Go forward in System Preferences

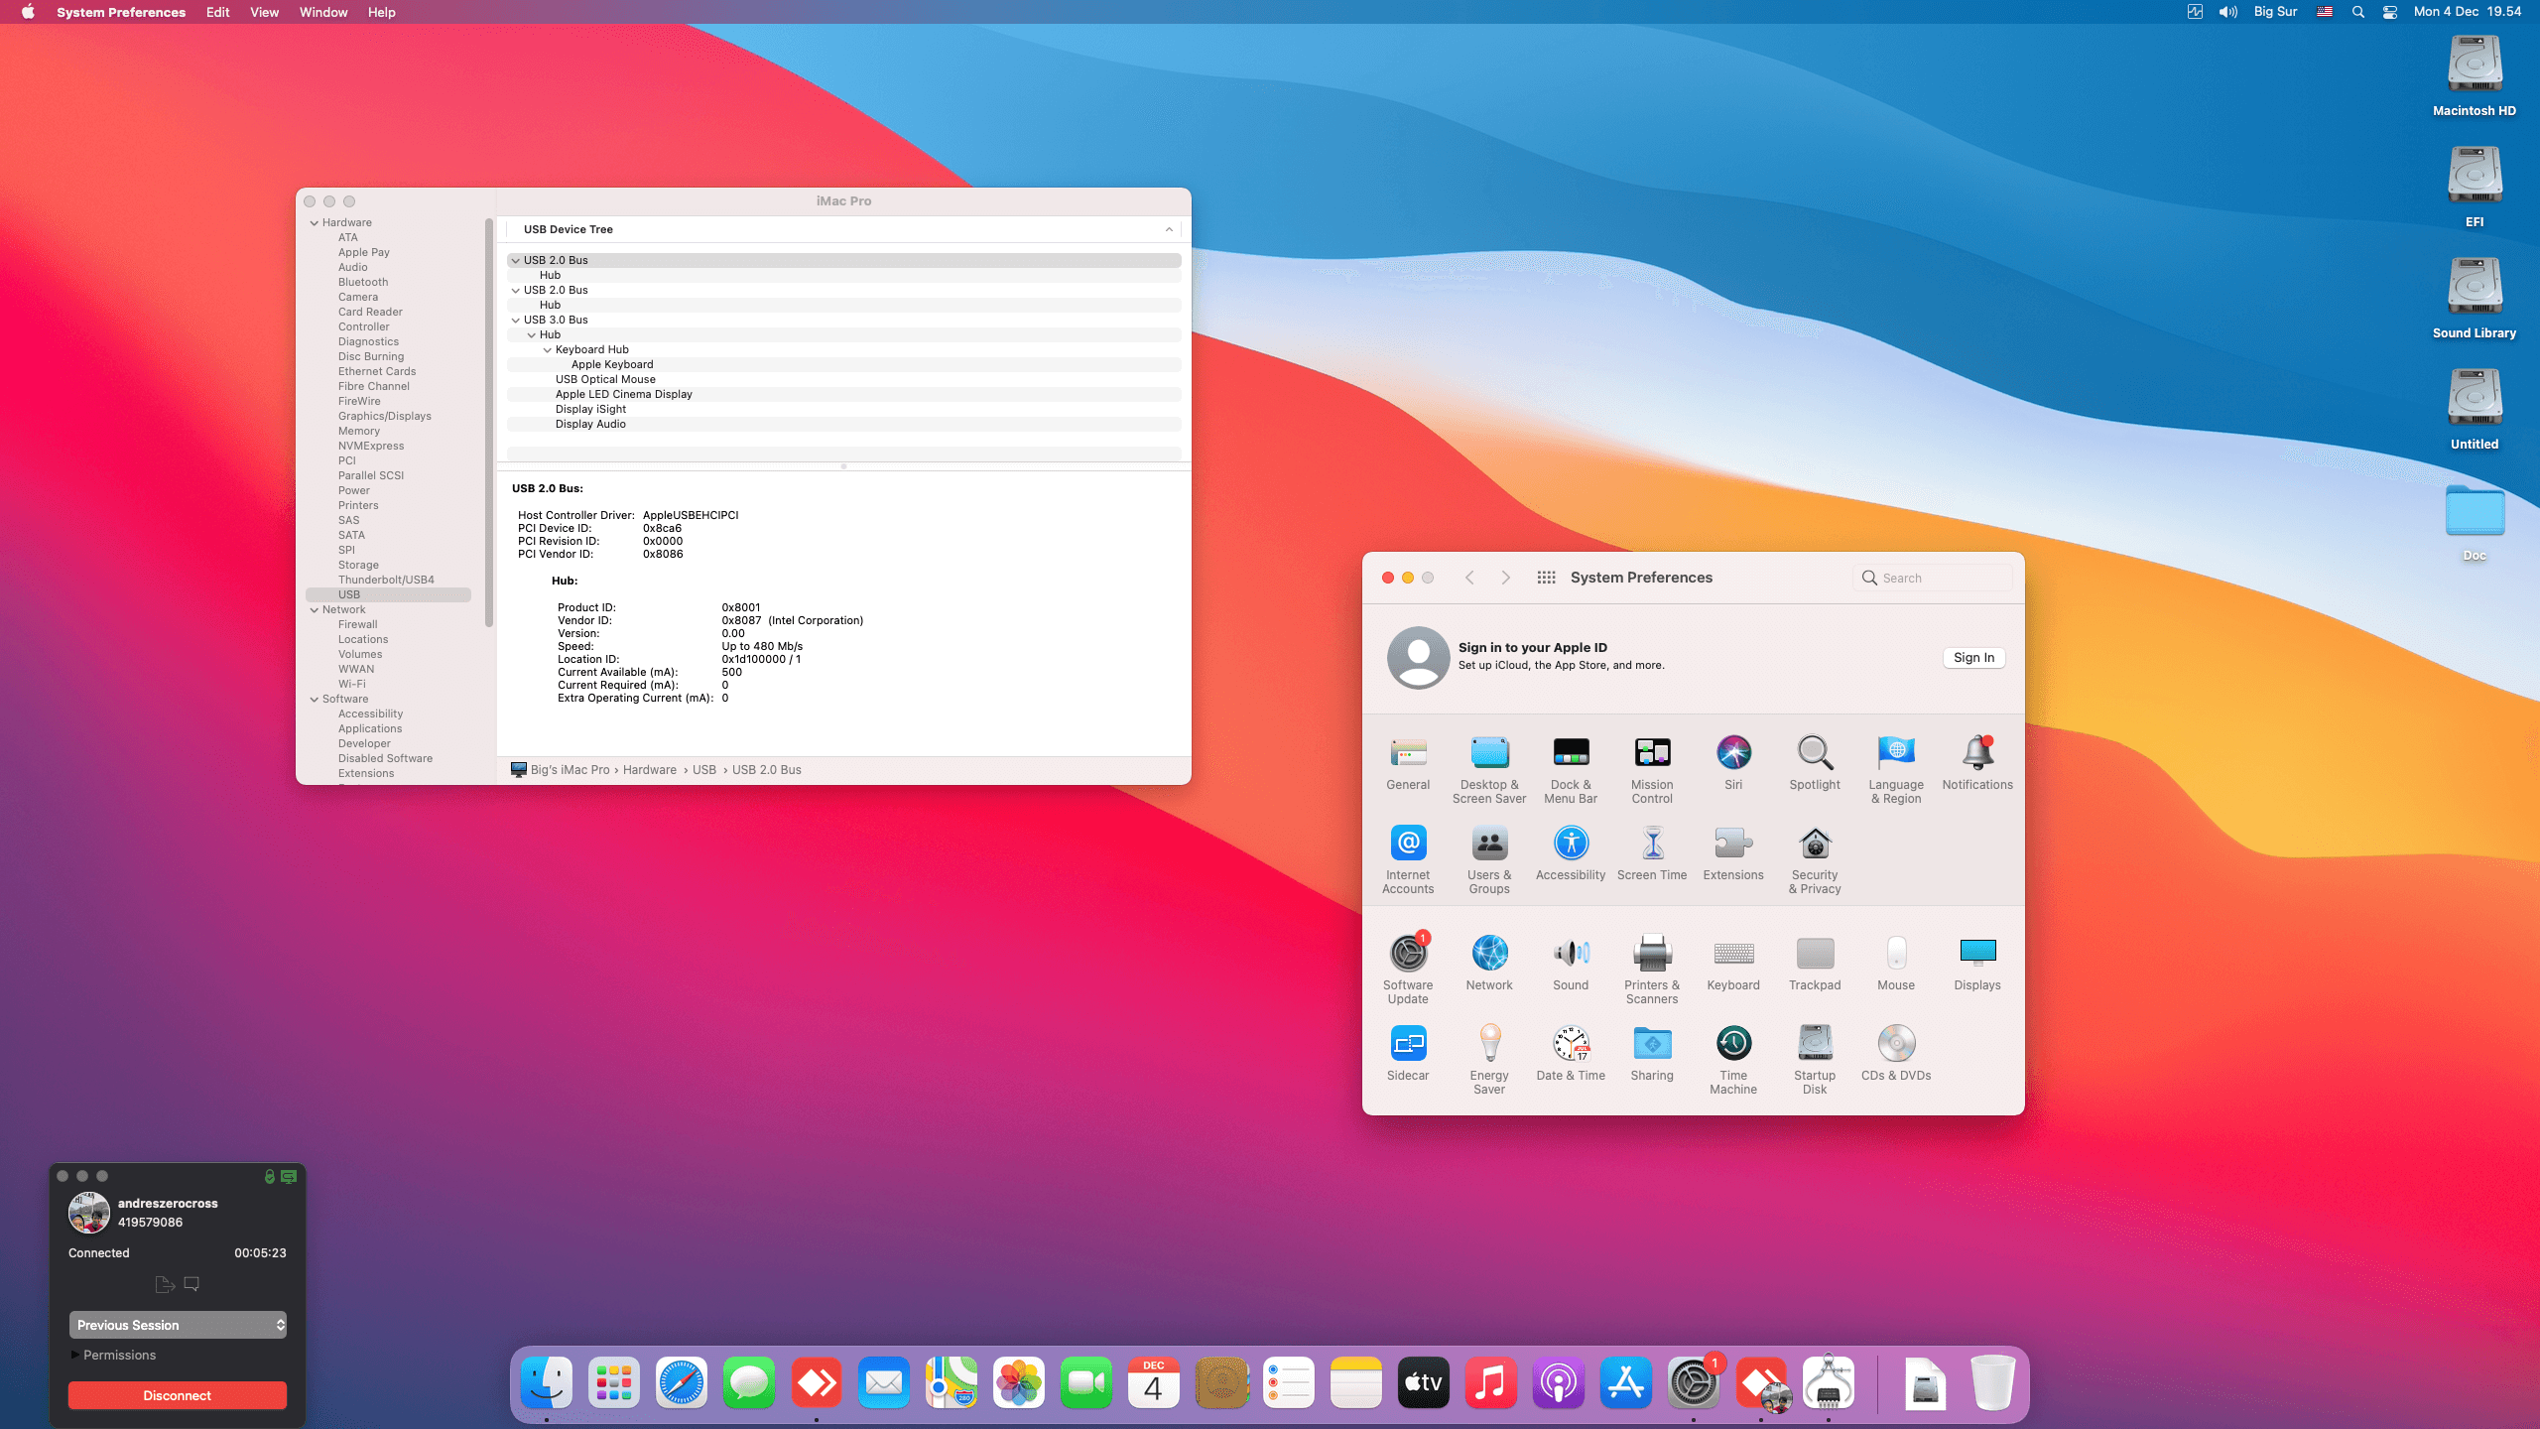click(1506, 578)
